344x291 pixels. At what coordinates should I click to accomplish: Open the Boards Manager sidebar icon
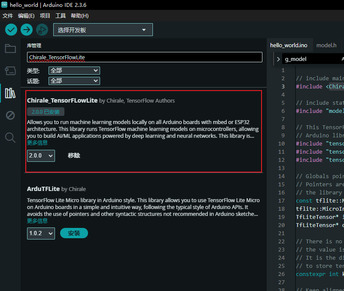pos(10,71)
